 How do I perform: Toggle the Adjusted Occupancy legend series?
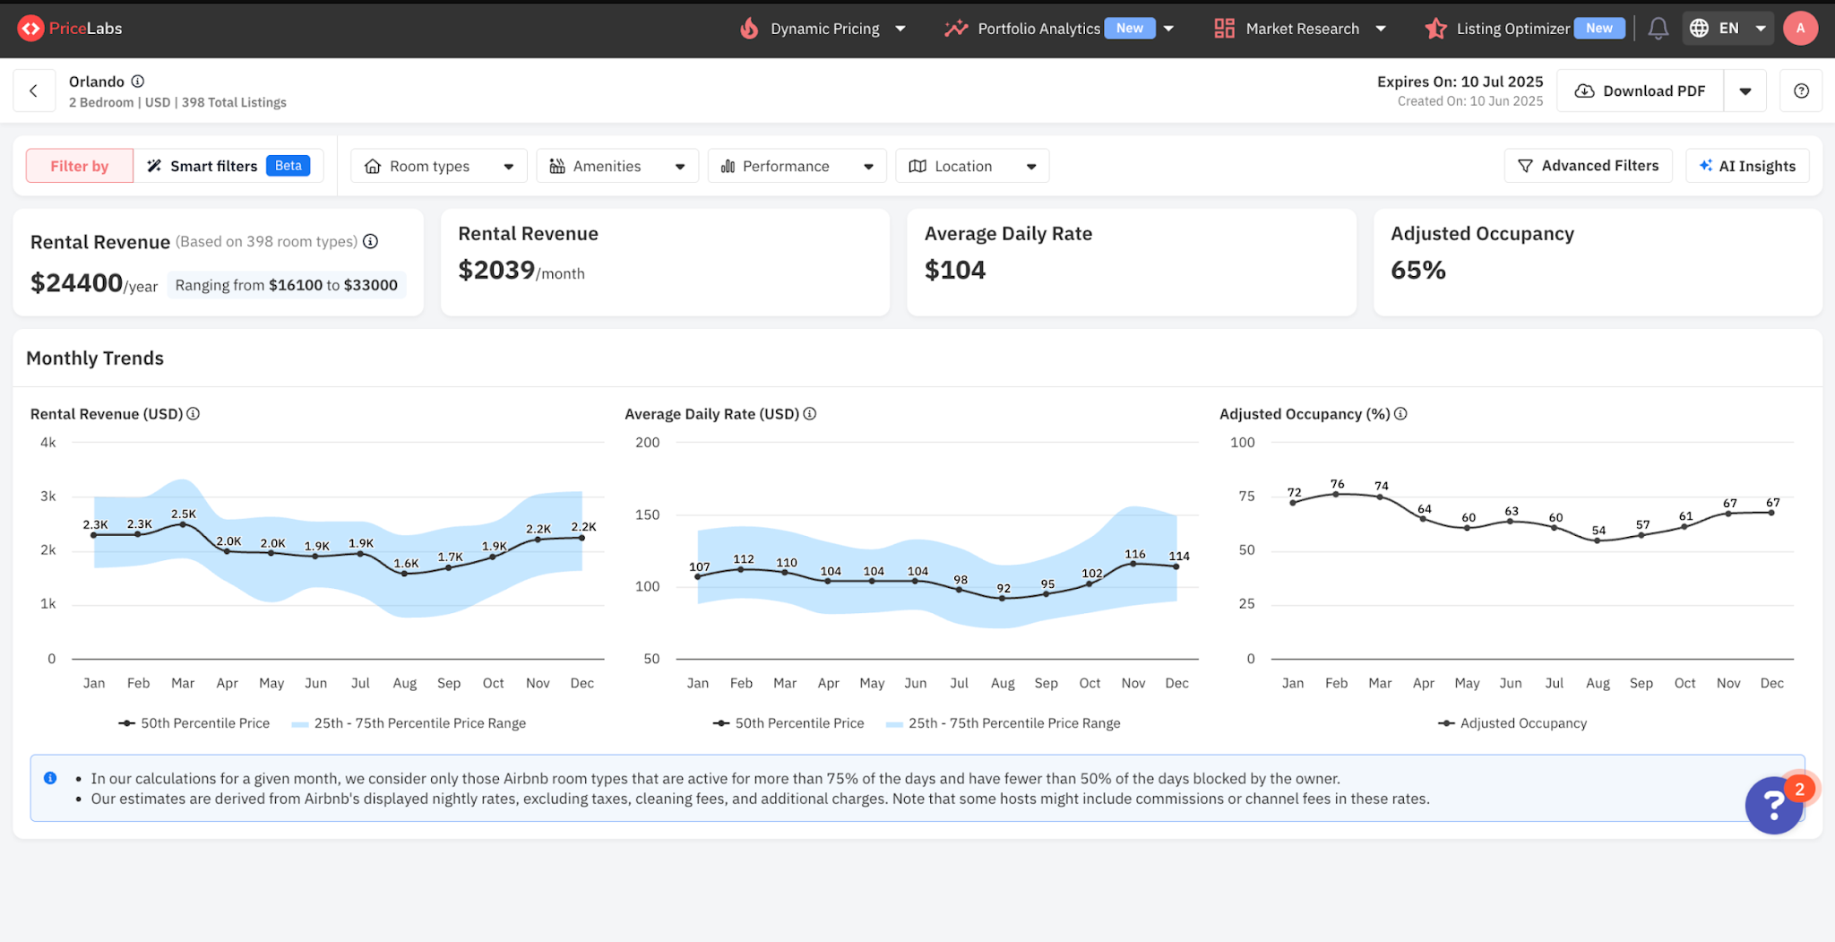point(1512,723)
